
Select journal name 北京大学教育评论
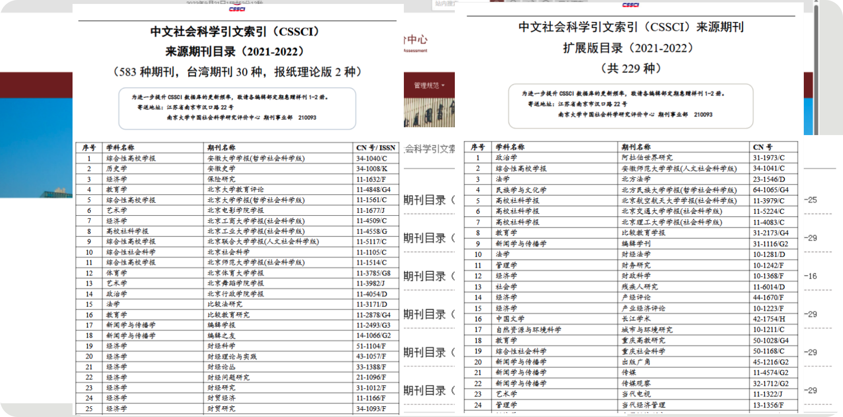[x=235, y=189]
